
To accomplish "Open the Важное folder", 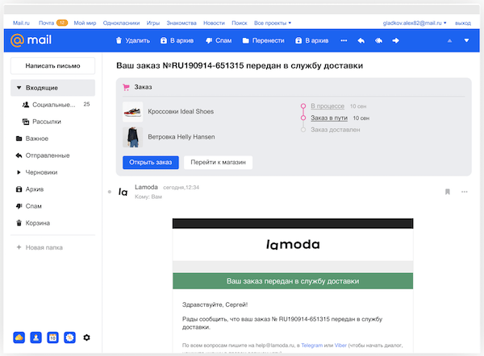I will click(x=32, y=139).
